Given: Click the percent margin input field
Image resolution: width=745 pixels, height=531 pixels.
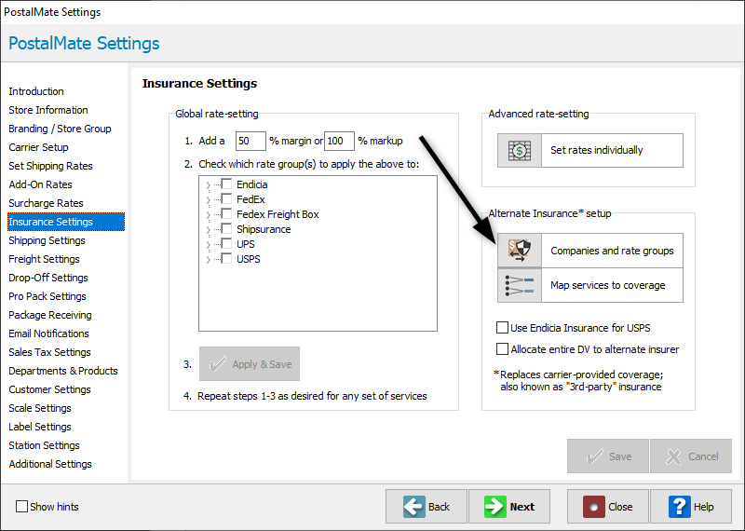Looking at the screenshot, I should (x=251, y=141).
